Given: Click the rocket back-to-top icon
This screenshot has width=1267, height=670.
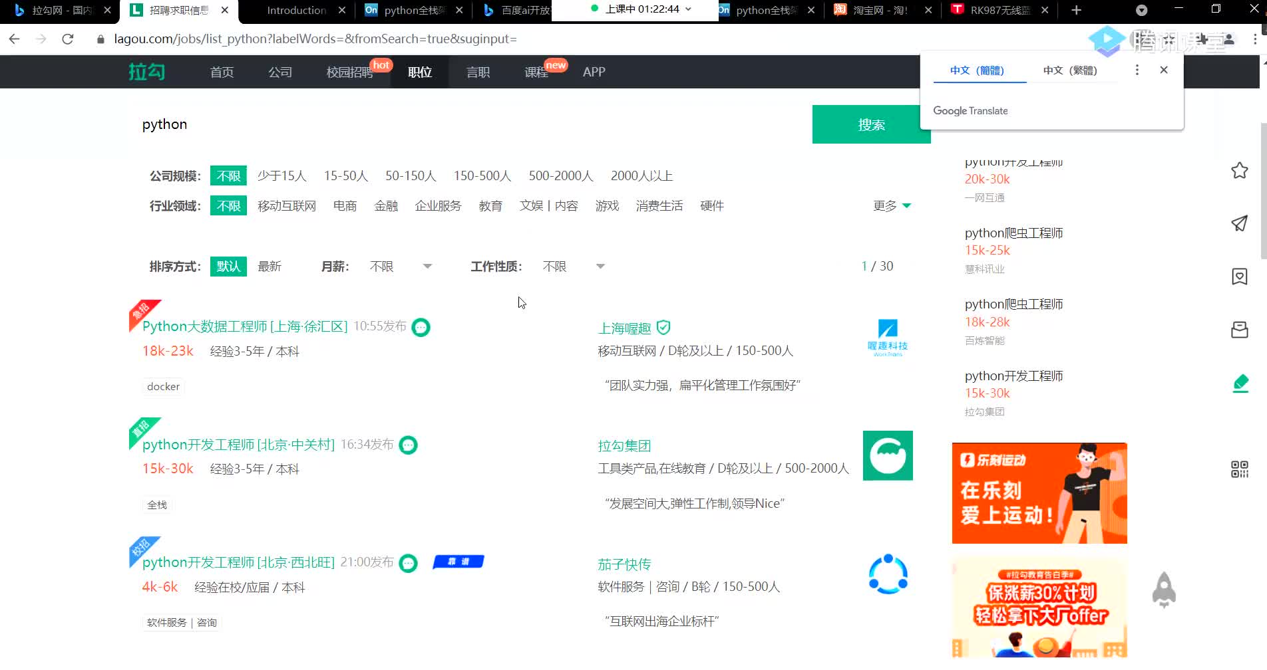Looking at the screenshot, I should tap(1164, 590).
